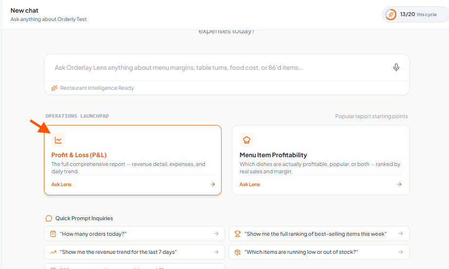Click the 'Ask anything about Orderly Test' subtitle
Viewport: 449px width, 269px height.
pyautogui.click(x=48, y=19)
